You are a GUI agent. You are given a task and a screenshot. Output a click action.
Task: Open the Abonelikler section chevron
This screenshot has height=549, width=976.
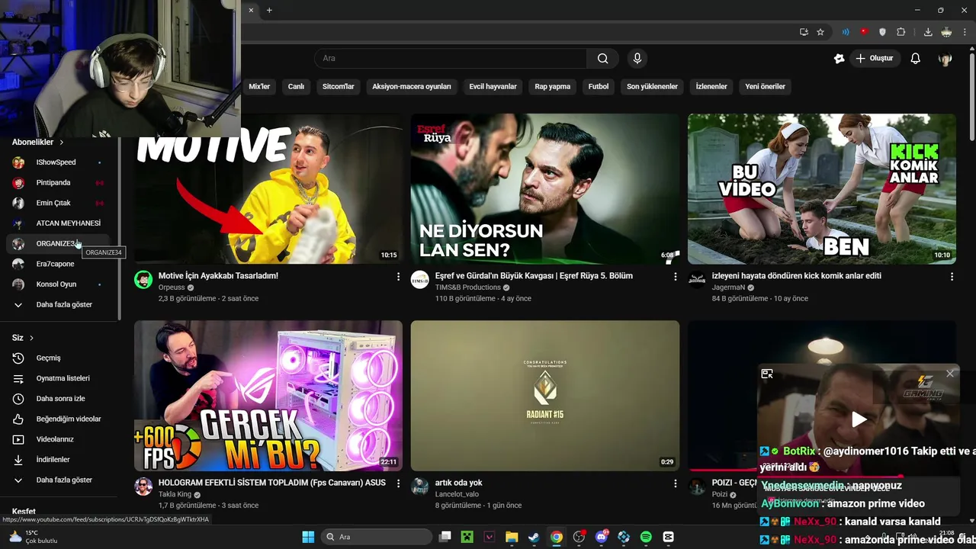(x=62, y=143)
